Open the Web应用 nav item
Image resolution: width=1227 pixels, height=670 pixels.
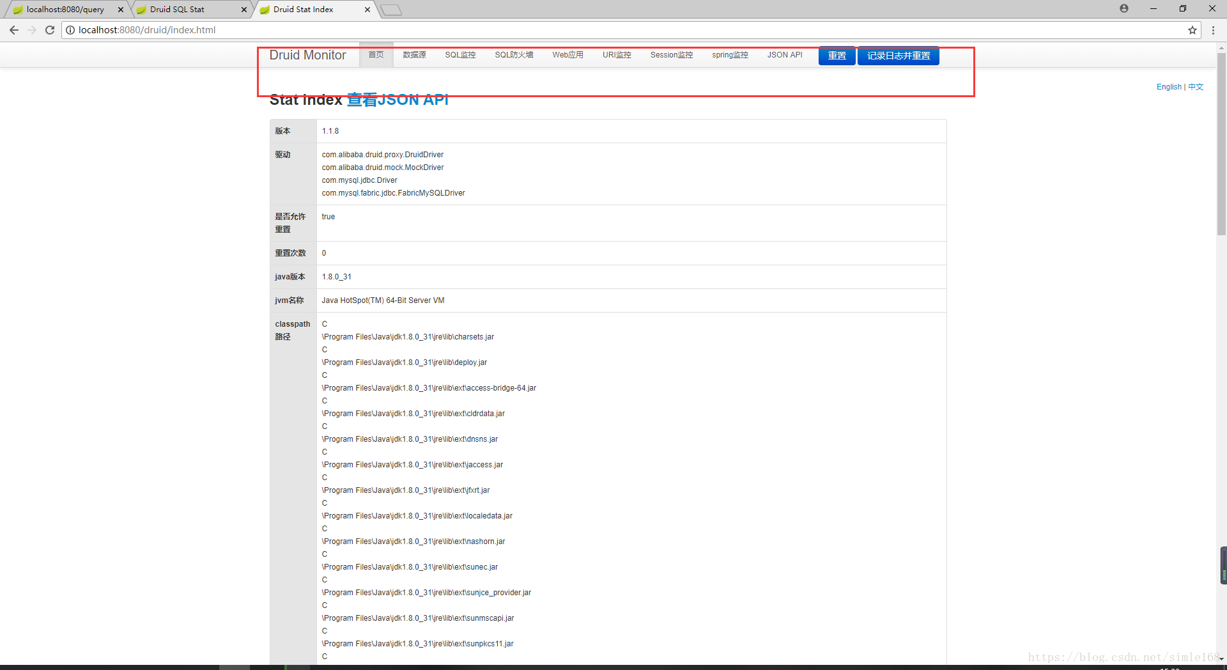click(567, 55)
